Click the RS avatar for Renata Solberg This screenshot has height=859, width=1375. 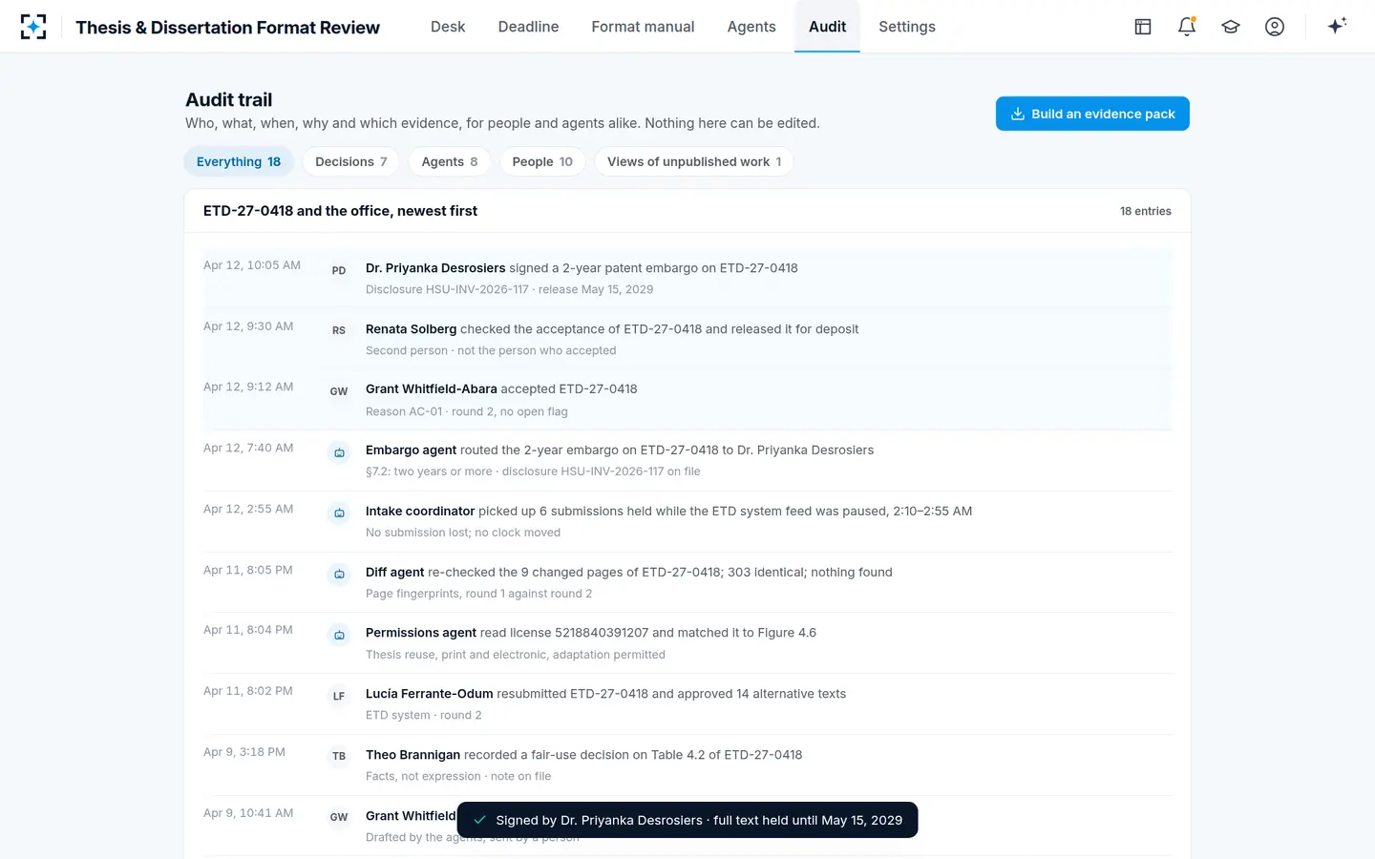(339, 330)
